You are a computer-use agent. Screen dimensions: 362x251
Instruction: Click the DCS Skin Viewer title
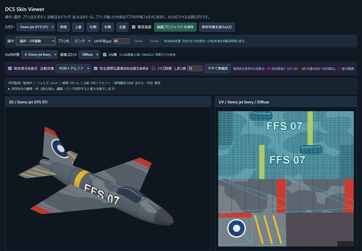(25, 9)
